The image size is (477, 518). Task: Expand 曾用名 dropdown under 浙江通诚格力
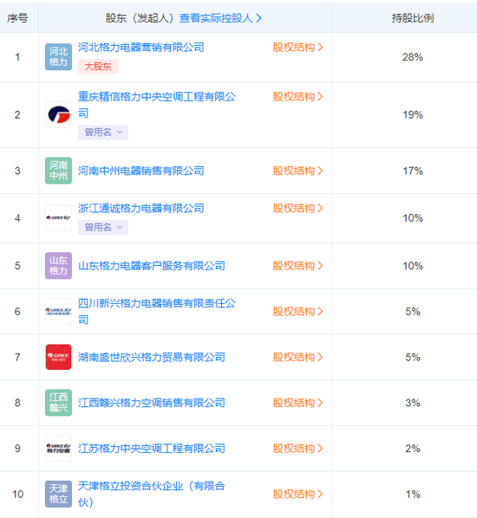[103, 227]
